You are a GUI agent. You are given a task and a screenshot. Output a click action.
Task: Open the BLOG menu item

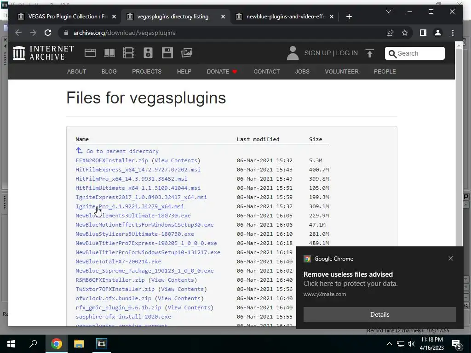[109, 71]
